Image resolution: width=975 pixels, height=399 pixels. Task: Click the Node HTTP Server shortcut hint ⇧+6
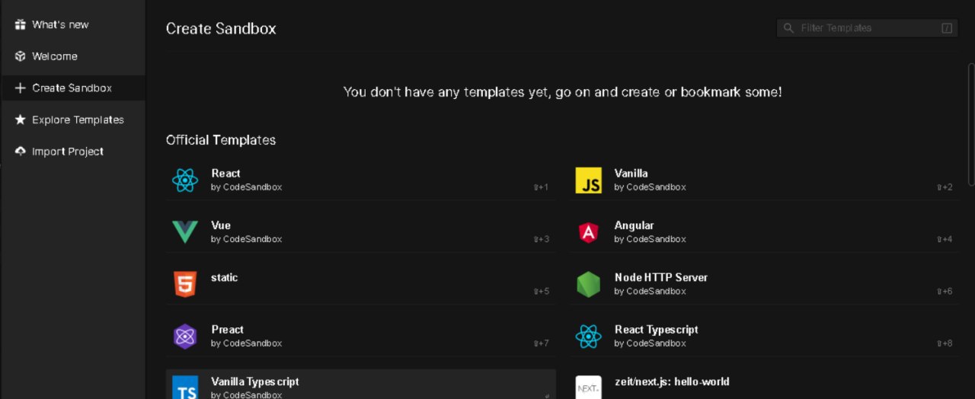(945, 292)
